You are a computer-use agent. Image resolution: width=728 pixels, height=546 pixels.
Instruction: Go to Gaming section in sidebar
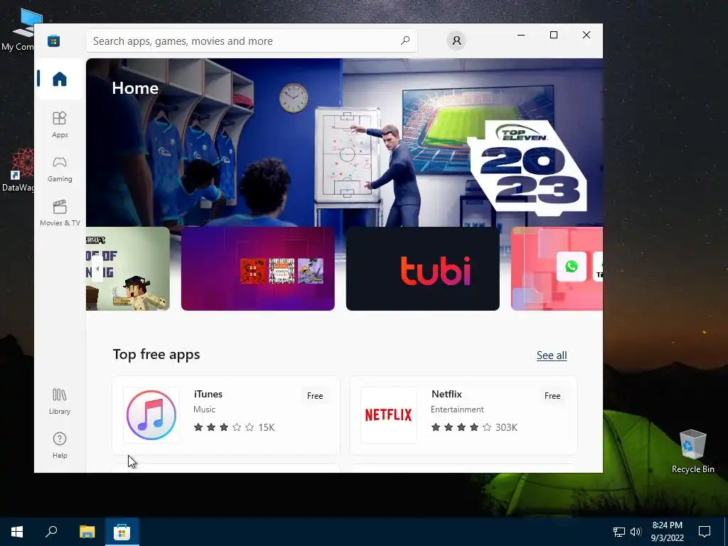[60, 169]
